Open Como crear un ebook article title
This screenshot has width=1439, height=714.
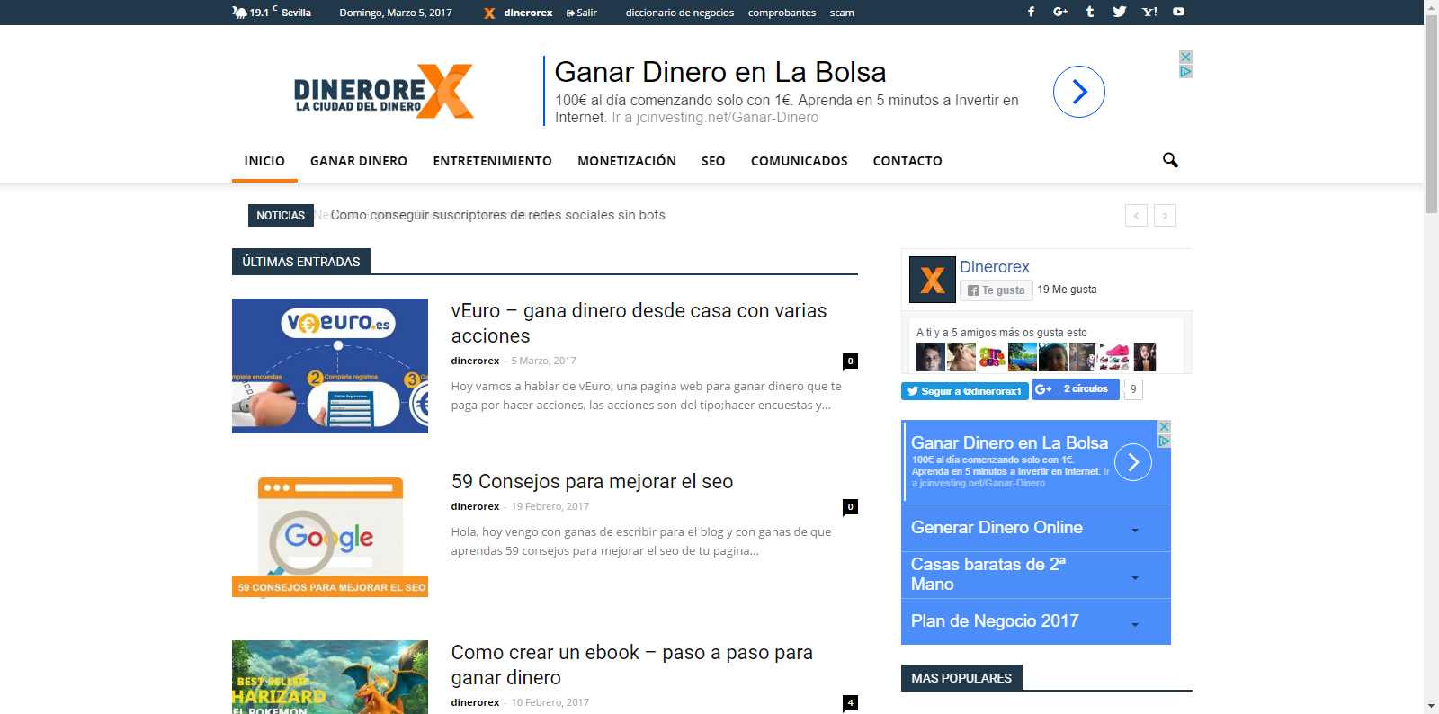click(x=632, y=665)
